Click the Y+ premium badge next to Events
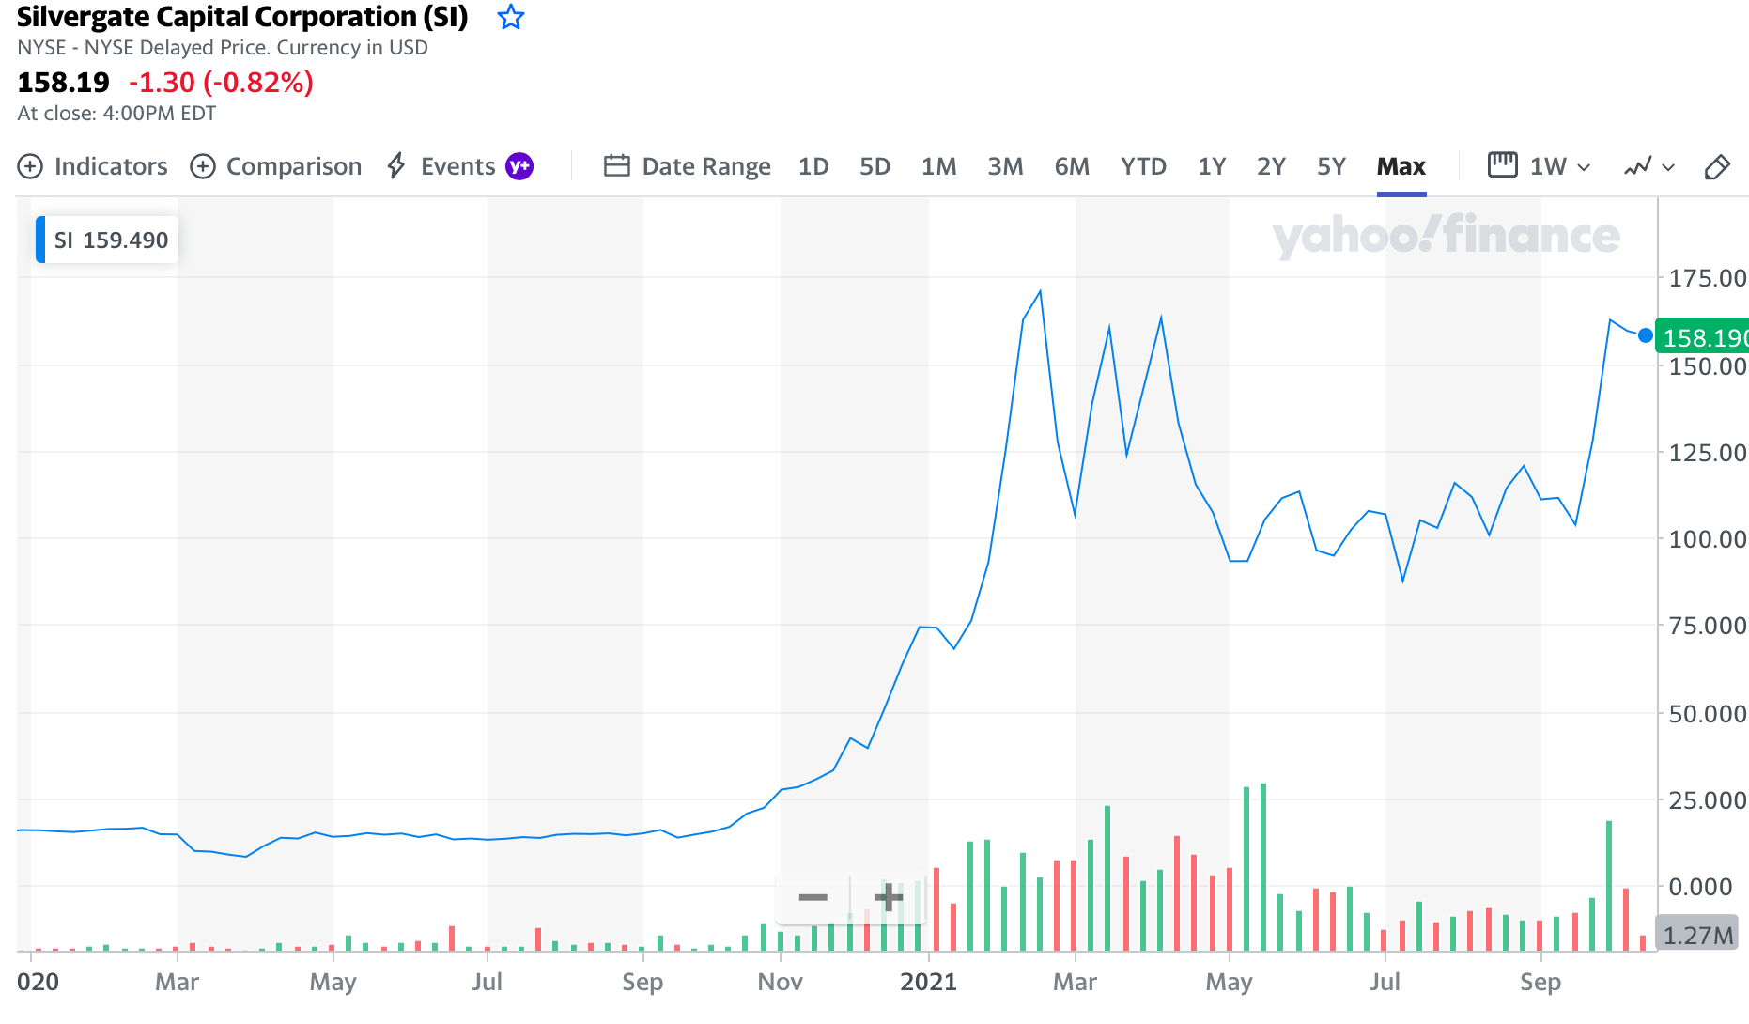 [519, 166]
